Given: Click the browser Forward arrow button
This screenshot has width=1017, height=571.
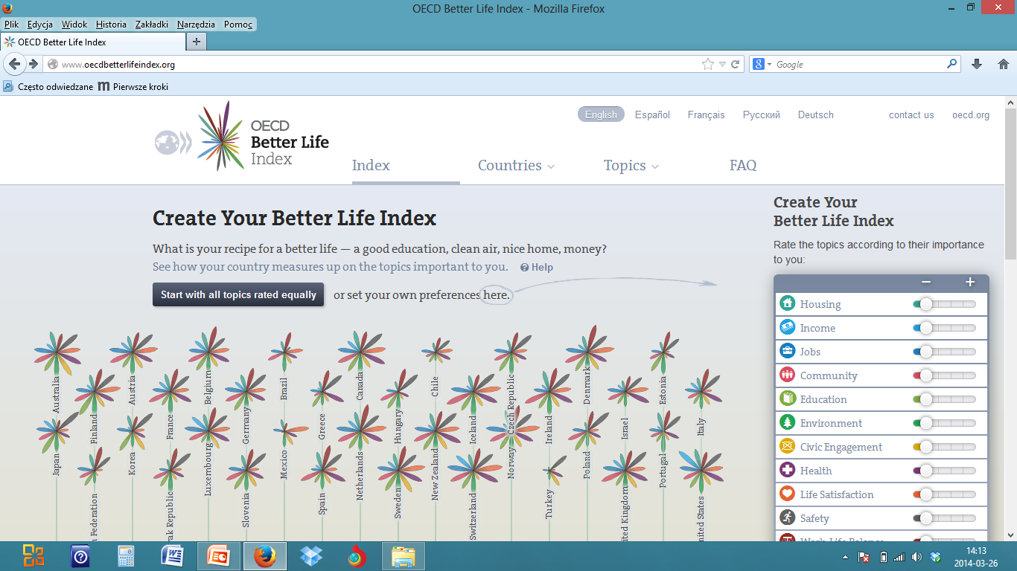Looking at the screenshot, I should [x=33, y=64].
